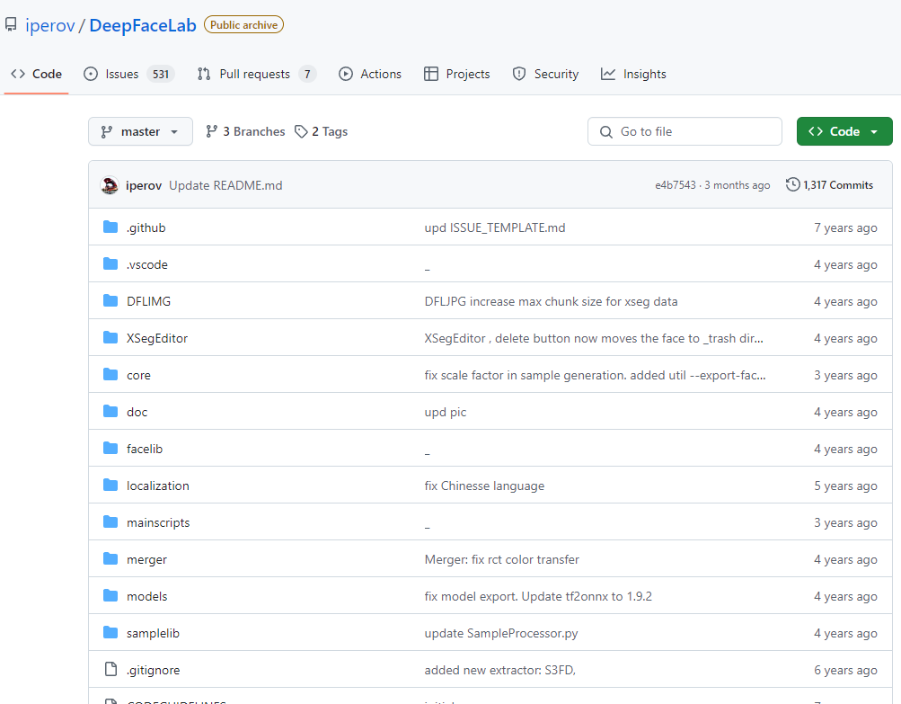
Task: Click the Security shield icon
Action: point(519,74)
